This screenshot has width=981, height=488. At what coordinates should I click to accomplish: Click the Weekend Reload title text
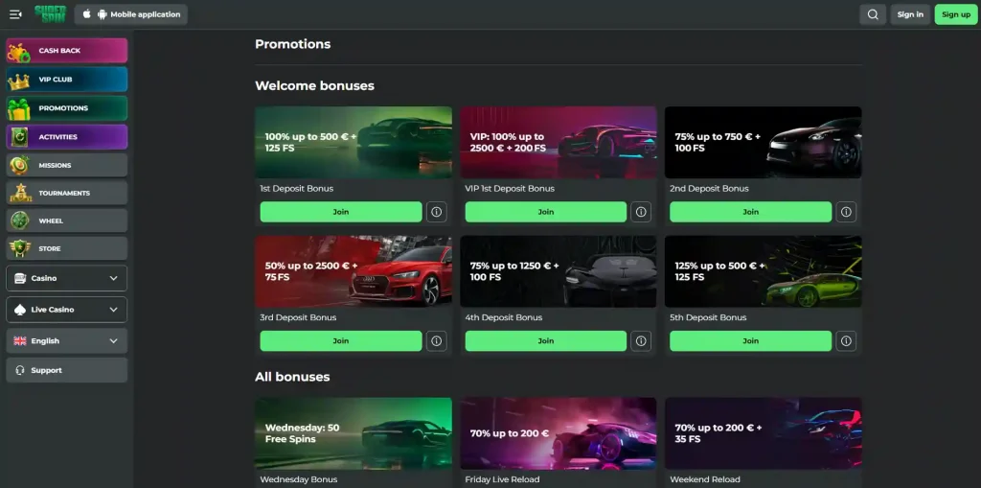(704, 479)
